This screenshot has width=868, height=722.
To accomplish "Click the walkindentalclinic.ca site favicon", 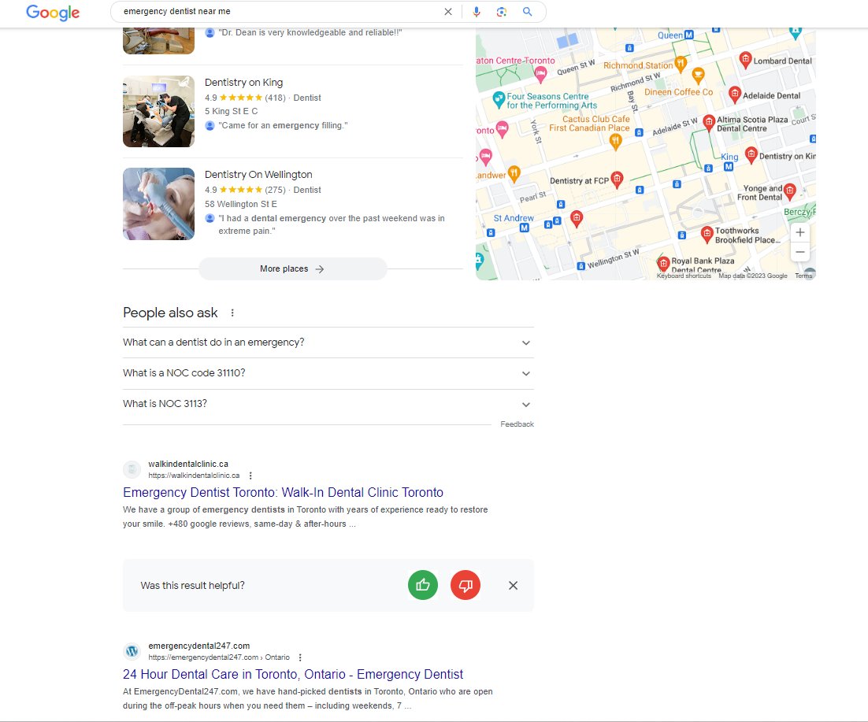I will [132, 470].
